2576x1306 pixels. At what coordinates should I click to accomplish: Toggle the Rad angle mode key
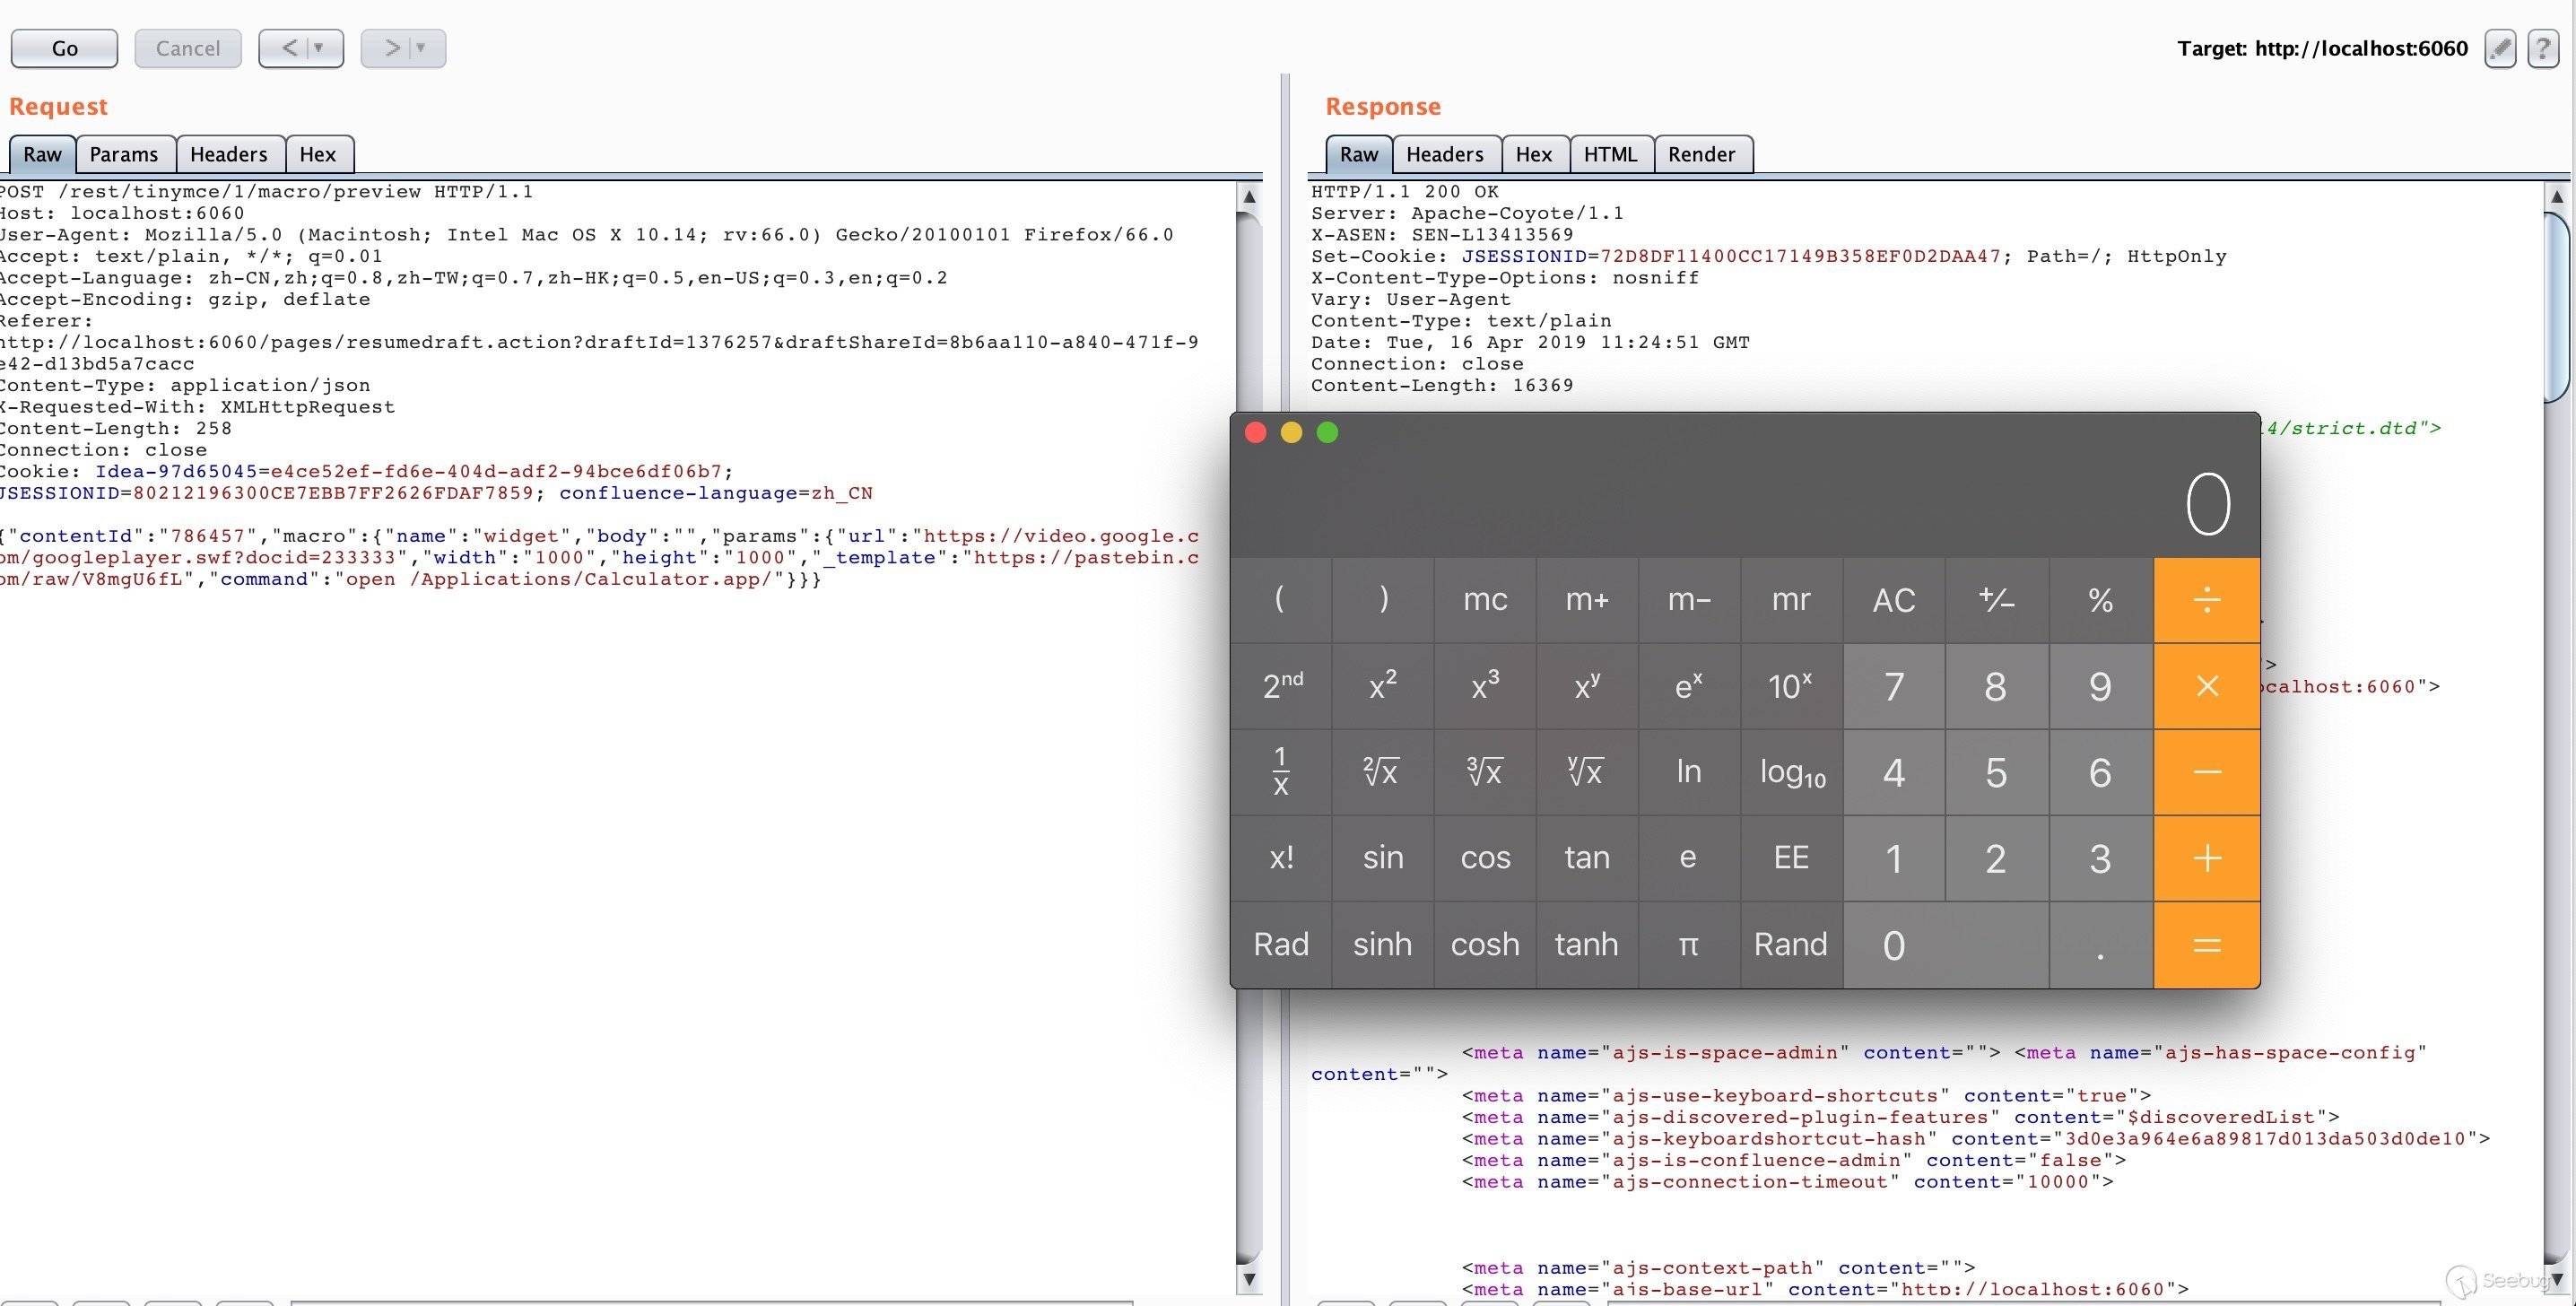(x=1280, y=944)
